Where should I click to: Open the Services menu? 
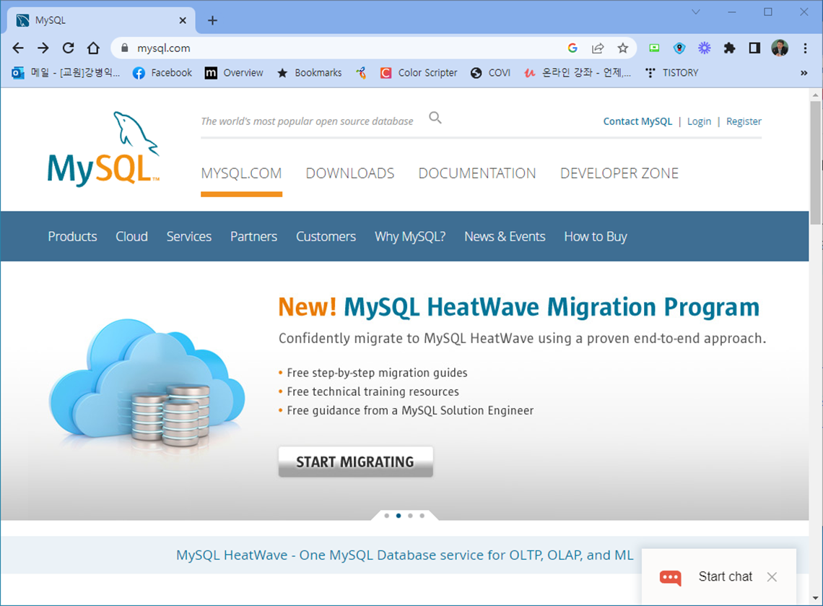click(x=189, y=236)
